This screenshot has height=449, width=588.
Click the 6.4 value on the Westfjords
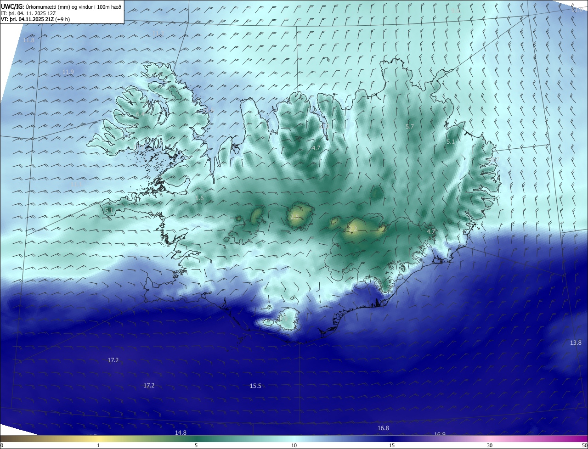pyautogui.click(x=140, y=114)
